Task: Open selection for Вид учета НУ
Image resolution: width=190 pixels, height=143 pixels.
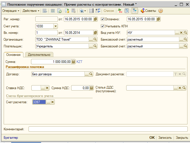Action: tap(177, 33)
